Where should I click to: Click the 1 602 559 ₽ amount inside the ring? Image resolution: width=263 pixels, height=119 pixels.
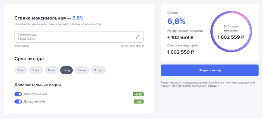point(231,37)
